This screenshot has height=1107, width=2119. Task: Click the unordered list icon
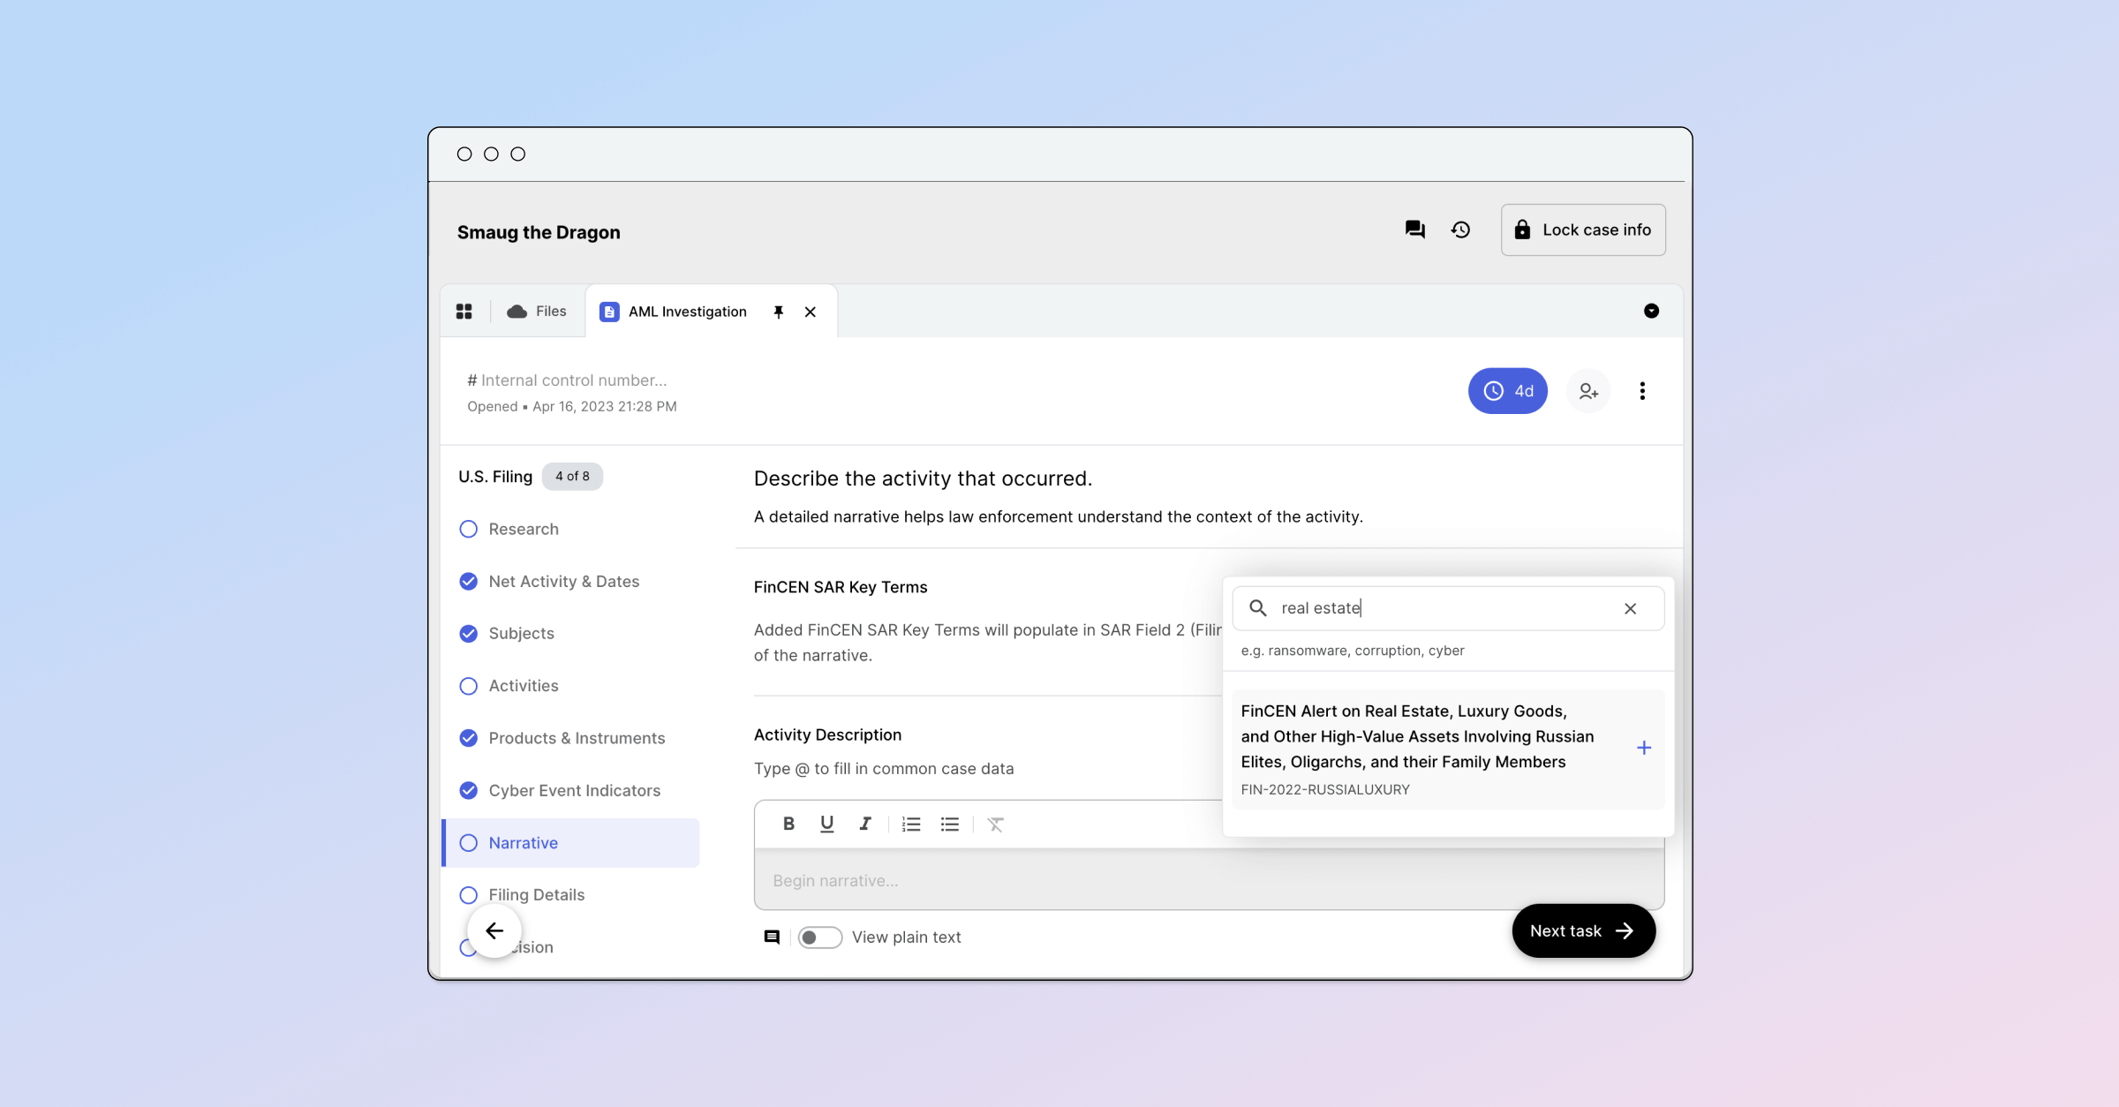point(950,824)
